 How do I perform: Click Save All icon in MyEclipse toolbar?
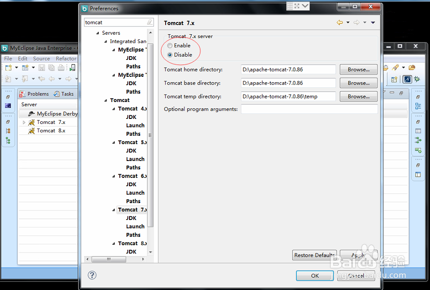click(52, 68)
